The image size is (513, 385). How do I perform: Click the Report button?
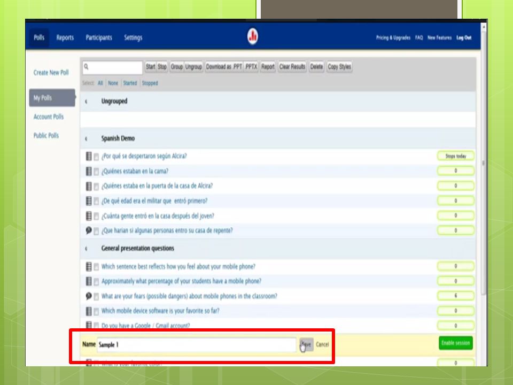point(268,67)
